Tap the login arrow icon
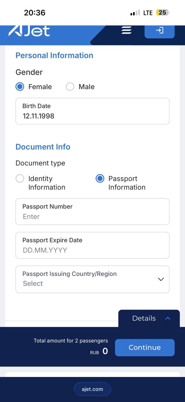Image resolution: width=185 pixels, height=402 pixels. [x=159, y=30]
